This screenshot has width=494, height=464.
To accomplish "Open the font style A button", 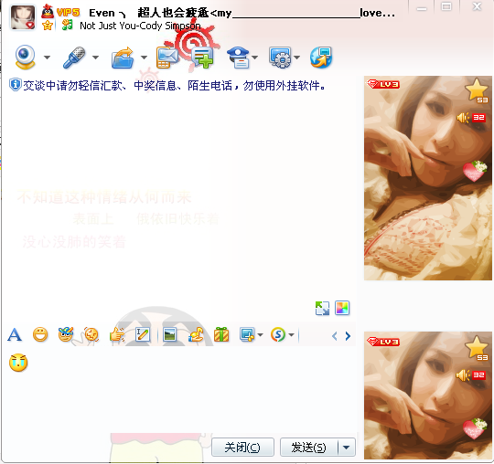I will pyautogui.click(x=15, y=334).
